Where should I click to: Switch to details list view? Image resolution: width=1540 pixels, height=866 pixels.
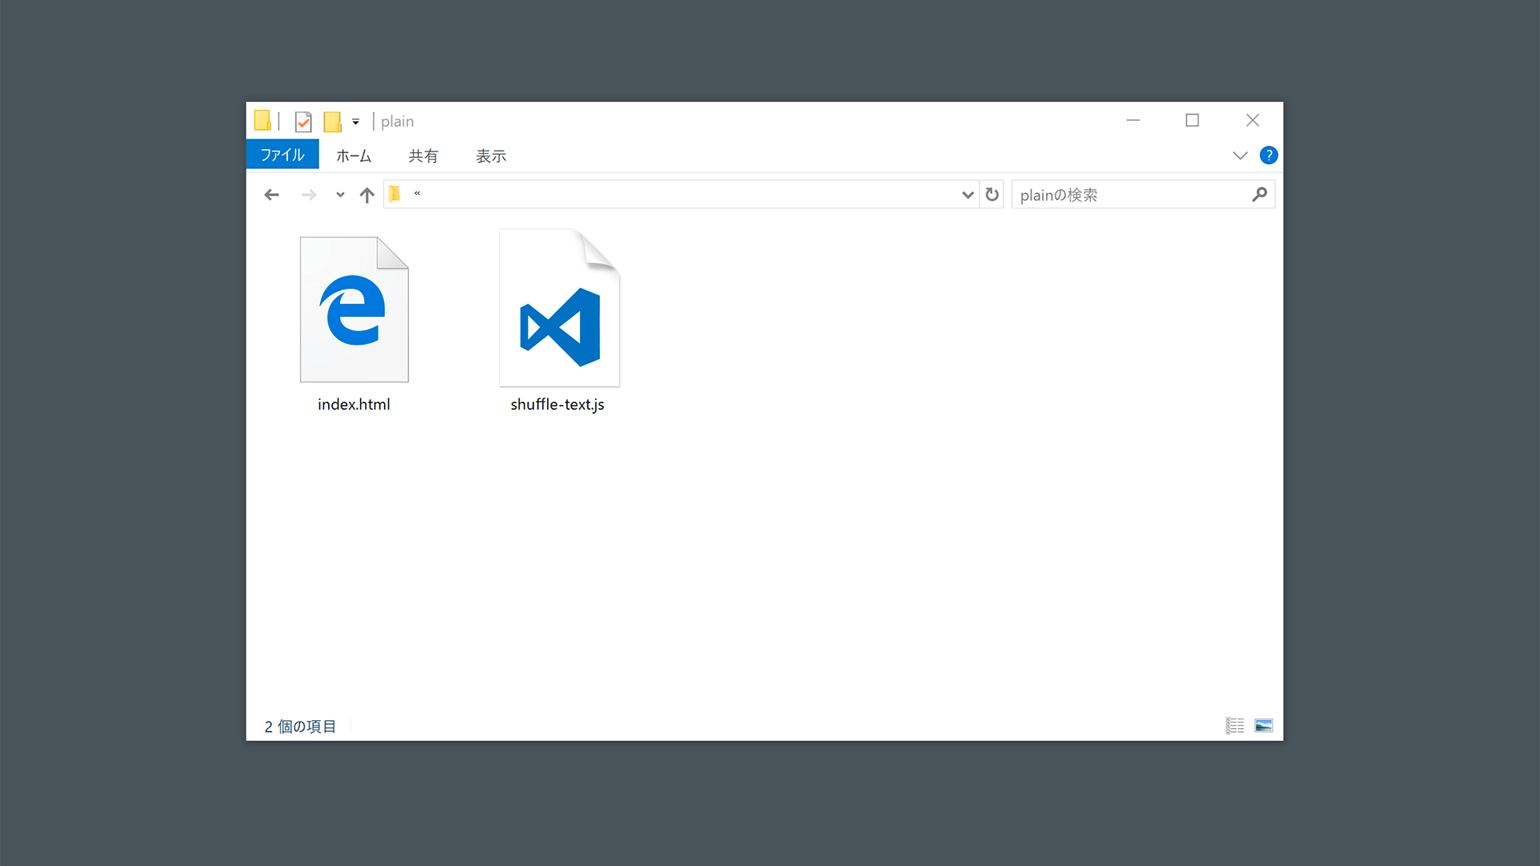(x=1234, y=726)
